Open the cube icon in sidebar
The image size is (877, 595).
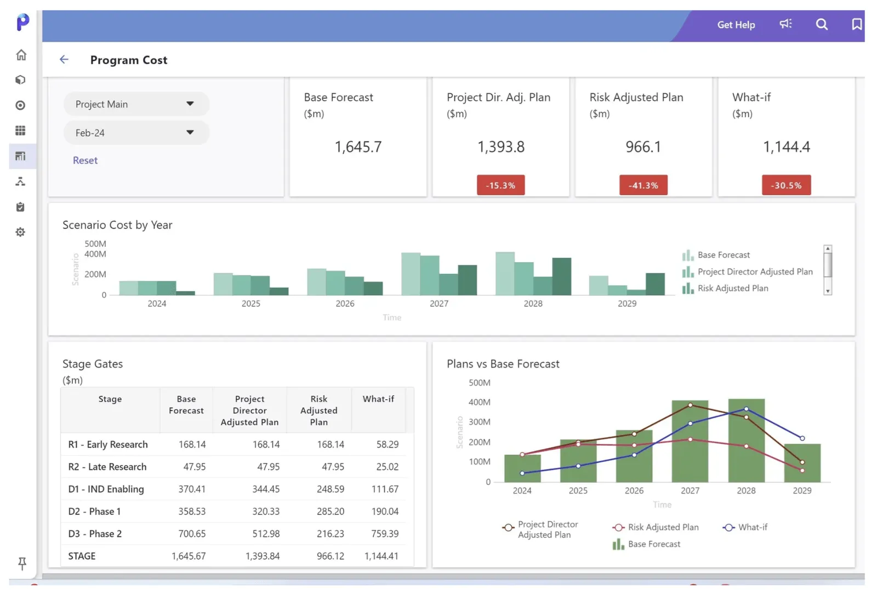click(x=20, y=80)
